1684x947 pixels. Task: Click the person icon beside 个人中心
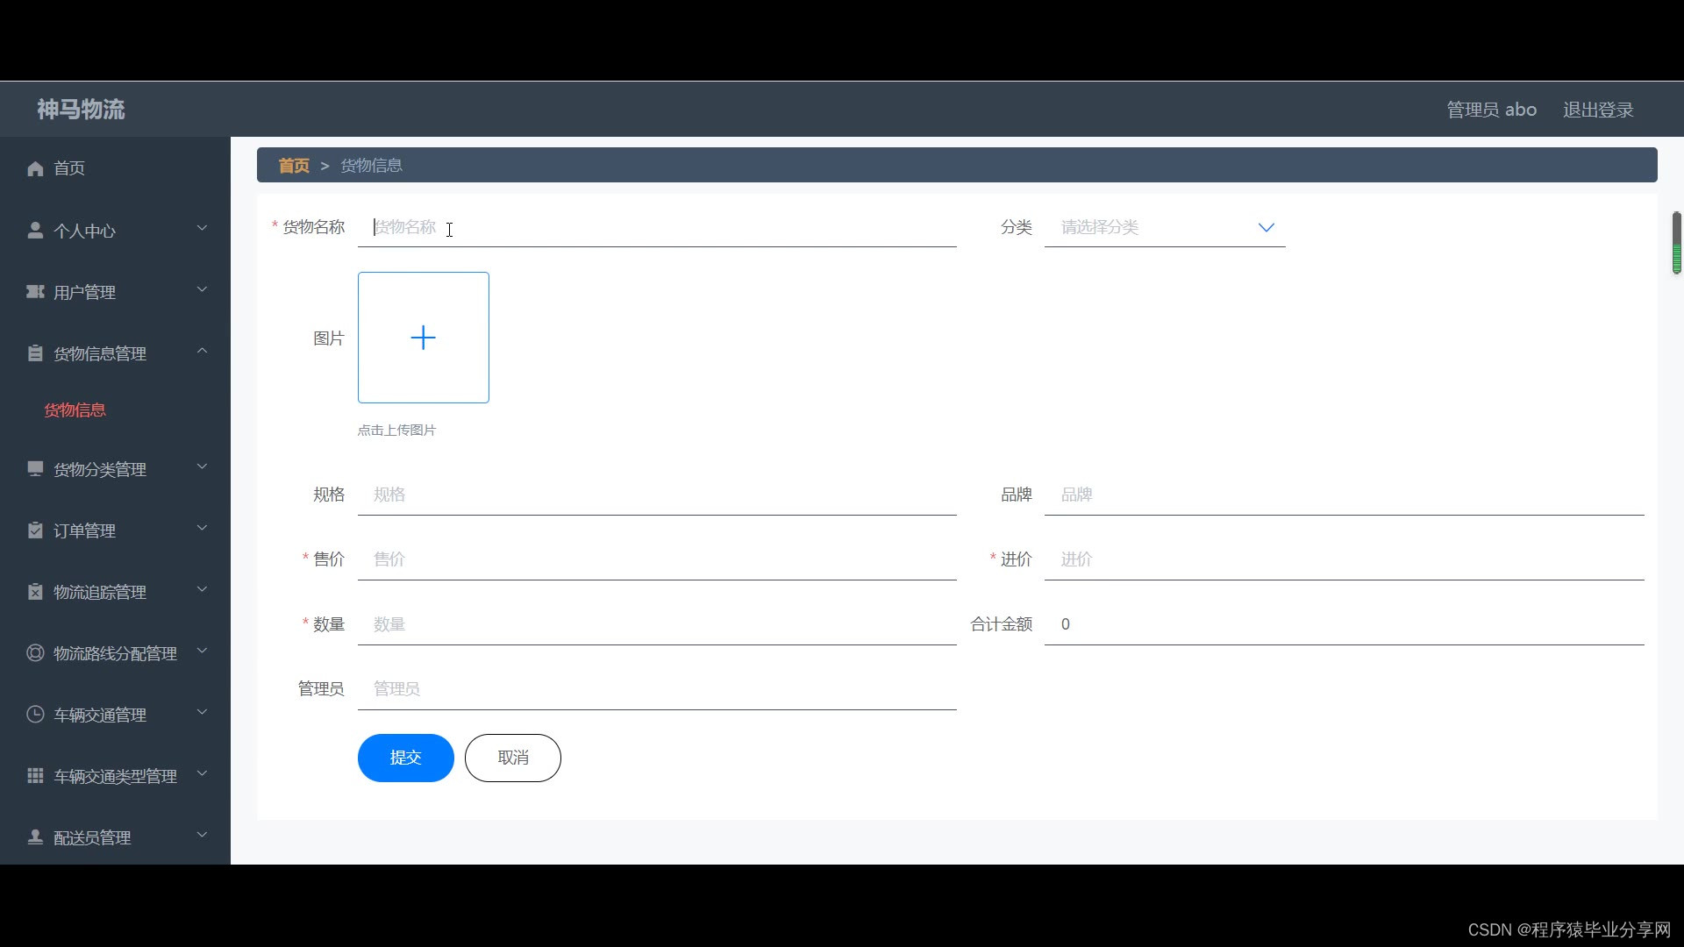pyautogui.click(x=35, y=231)
